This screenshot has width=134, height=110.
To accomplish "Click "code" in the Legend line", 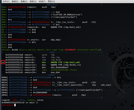I will [x=14, y=100].
